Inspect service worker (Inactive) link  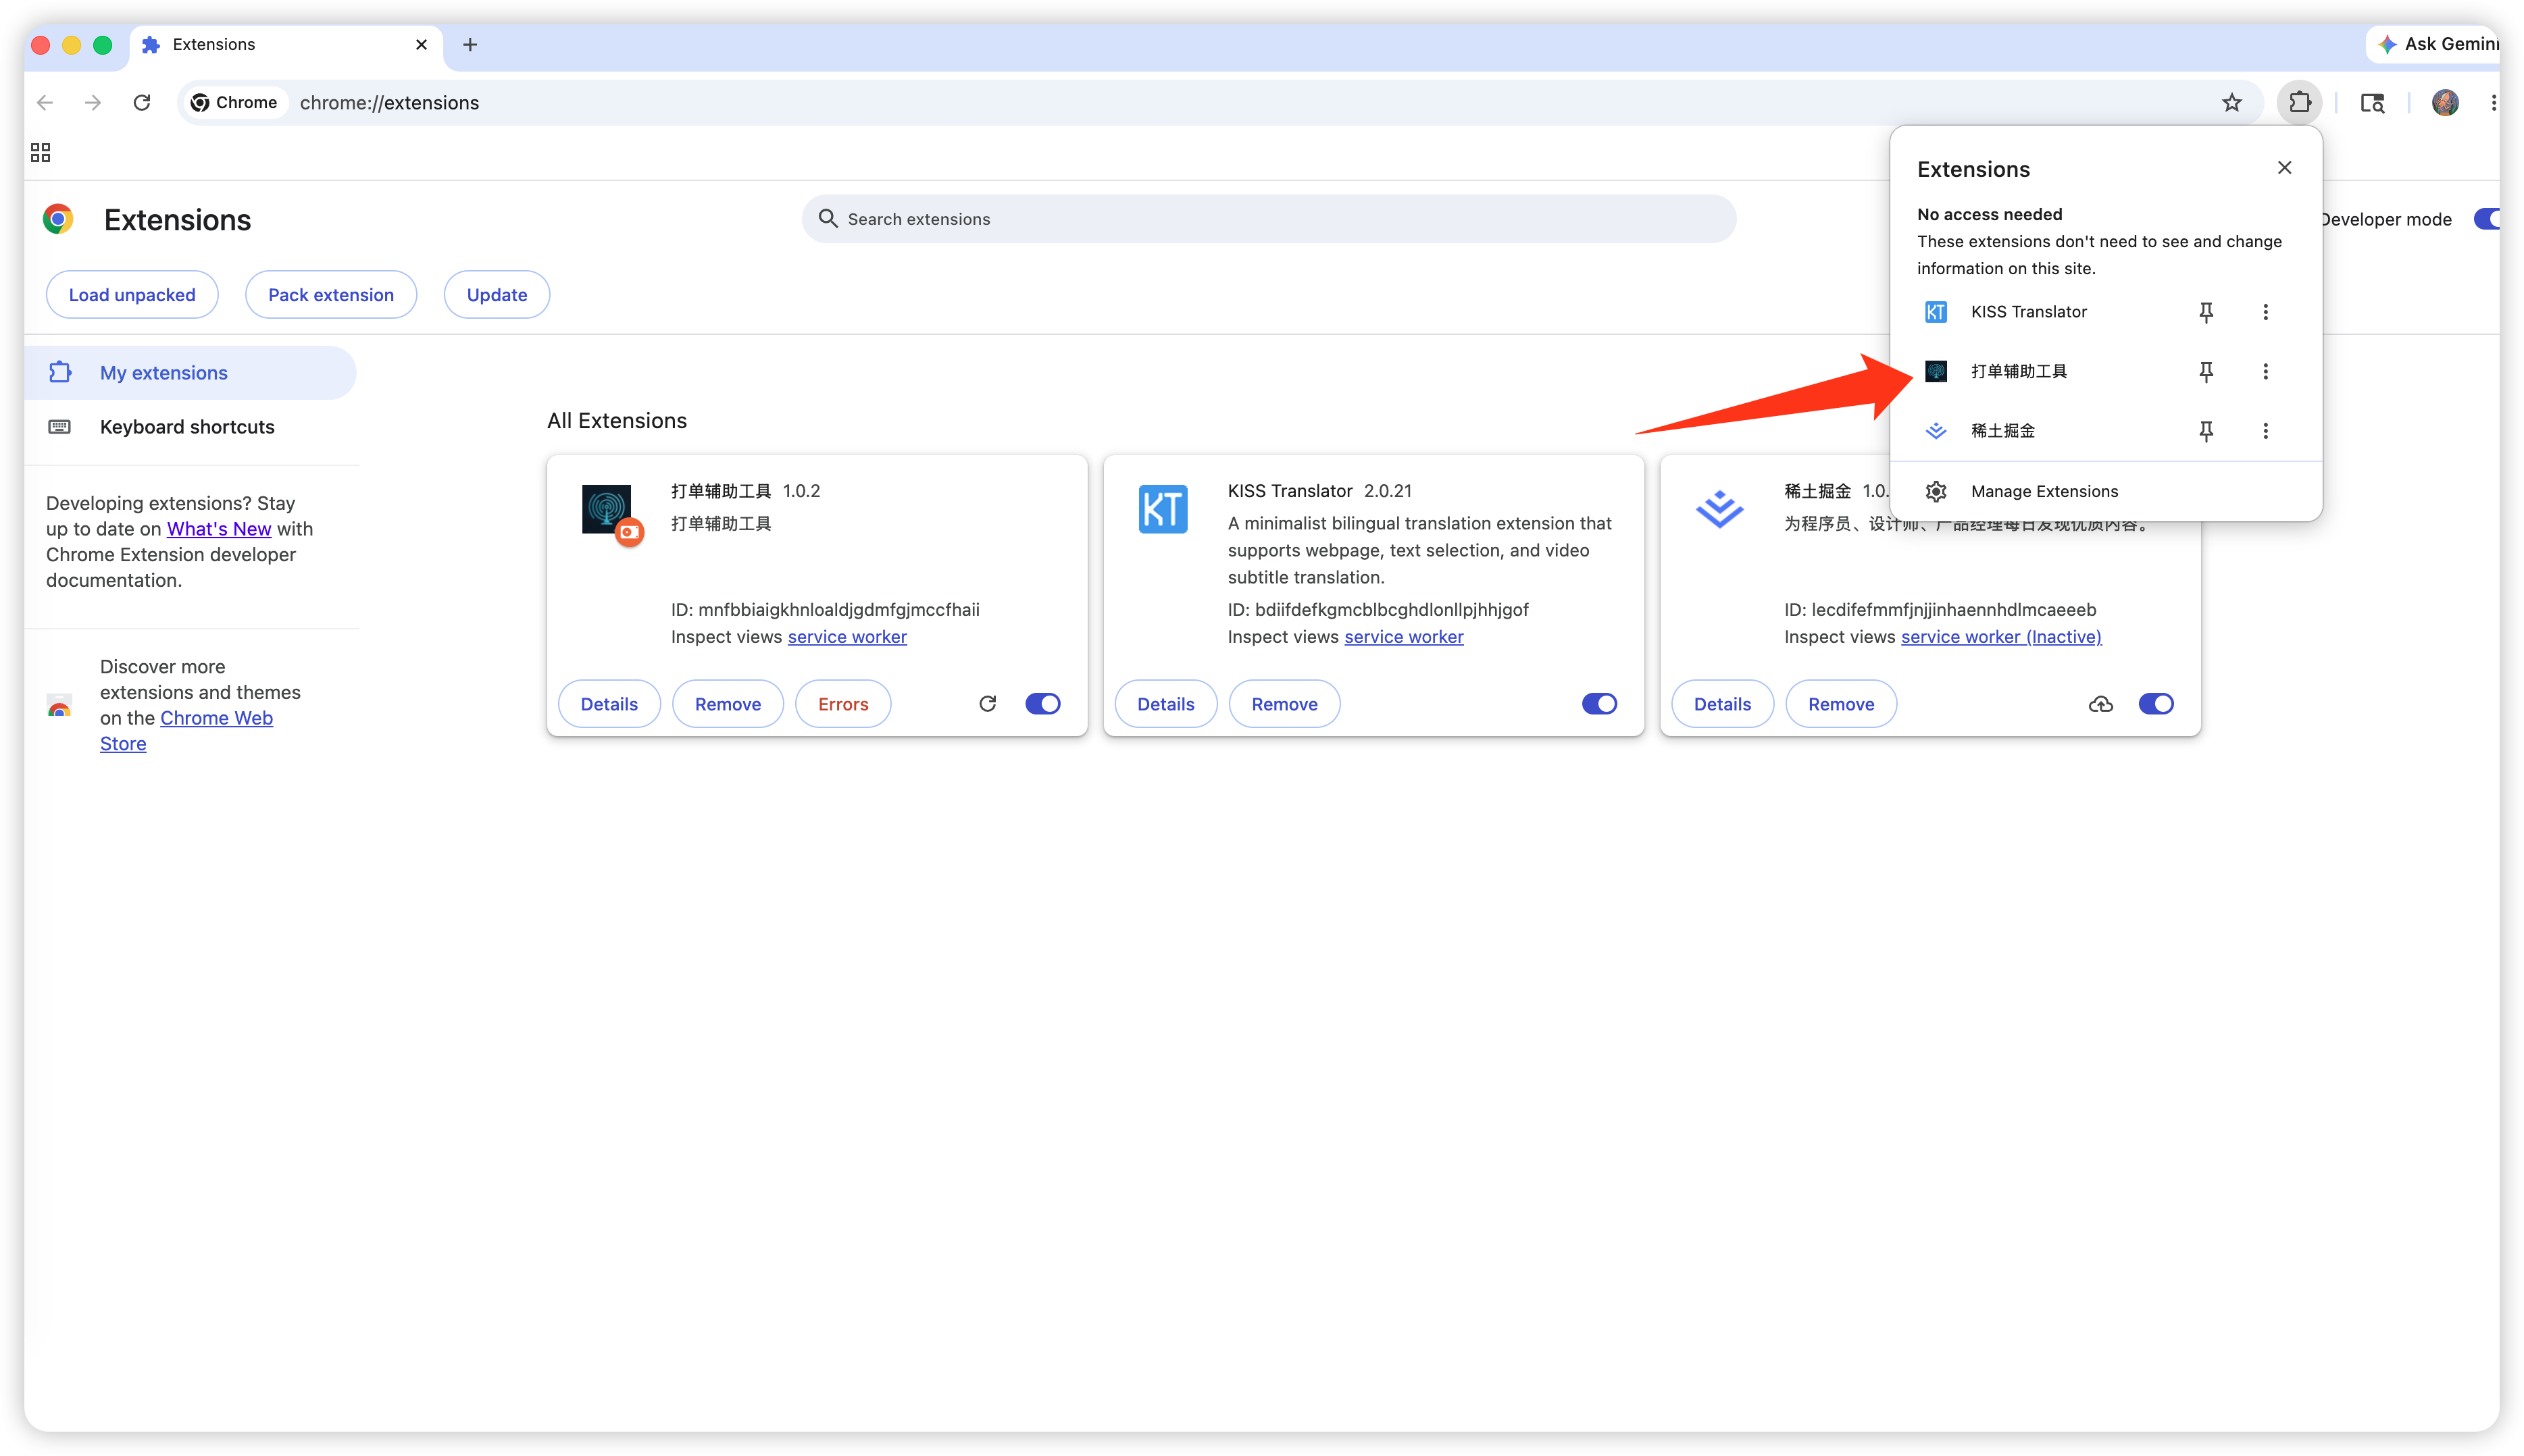coord(2001,637)
